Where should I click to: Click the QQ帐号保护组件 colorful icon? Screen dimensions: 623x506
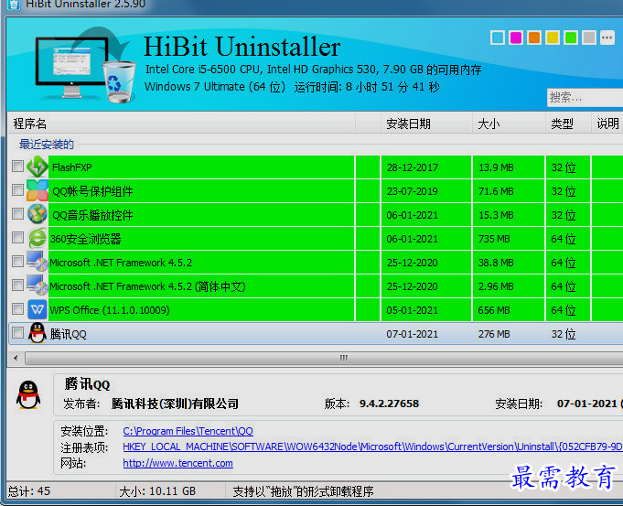[38, 190]
